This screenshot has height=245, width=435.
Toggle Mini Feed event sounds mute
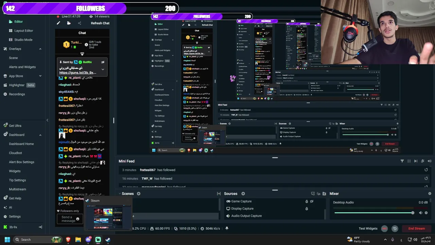[423, 161]
